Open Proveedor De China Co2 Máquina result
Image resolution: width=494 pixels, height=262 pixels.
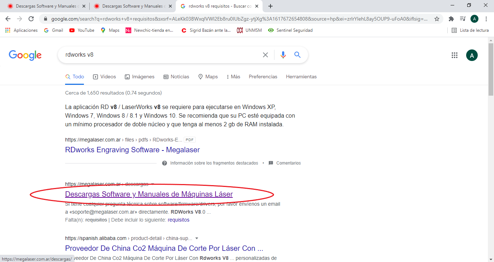tap(164, 248)
